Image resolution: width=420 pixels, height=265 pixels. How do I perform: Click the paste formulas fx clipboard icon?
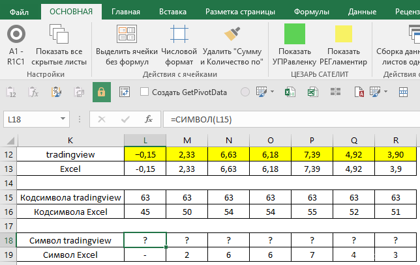tap(33, 92)
